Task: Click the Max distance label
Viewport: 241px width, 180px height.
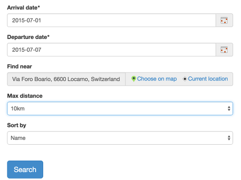Action: click(x=25, y=96)
